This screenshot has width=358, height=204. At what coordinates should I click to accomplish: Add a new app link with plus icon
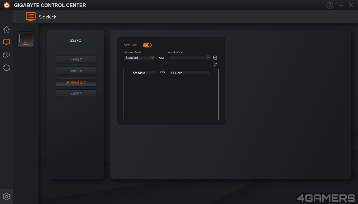point(215,58)
